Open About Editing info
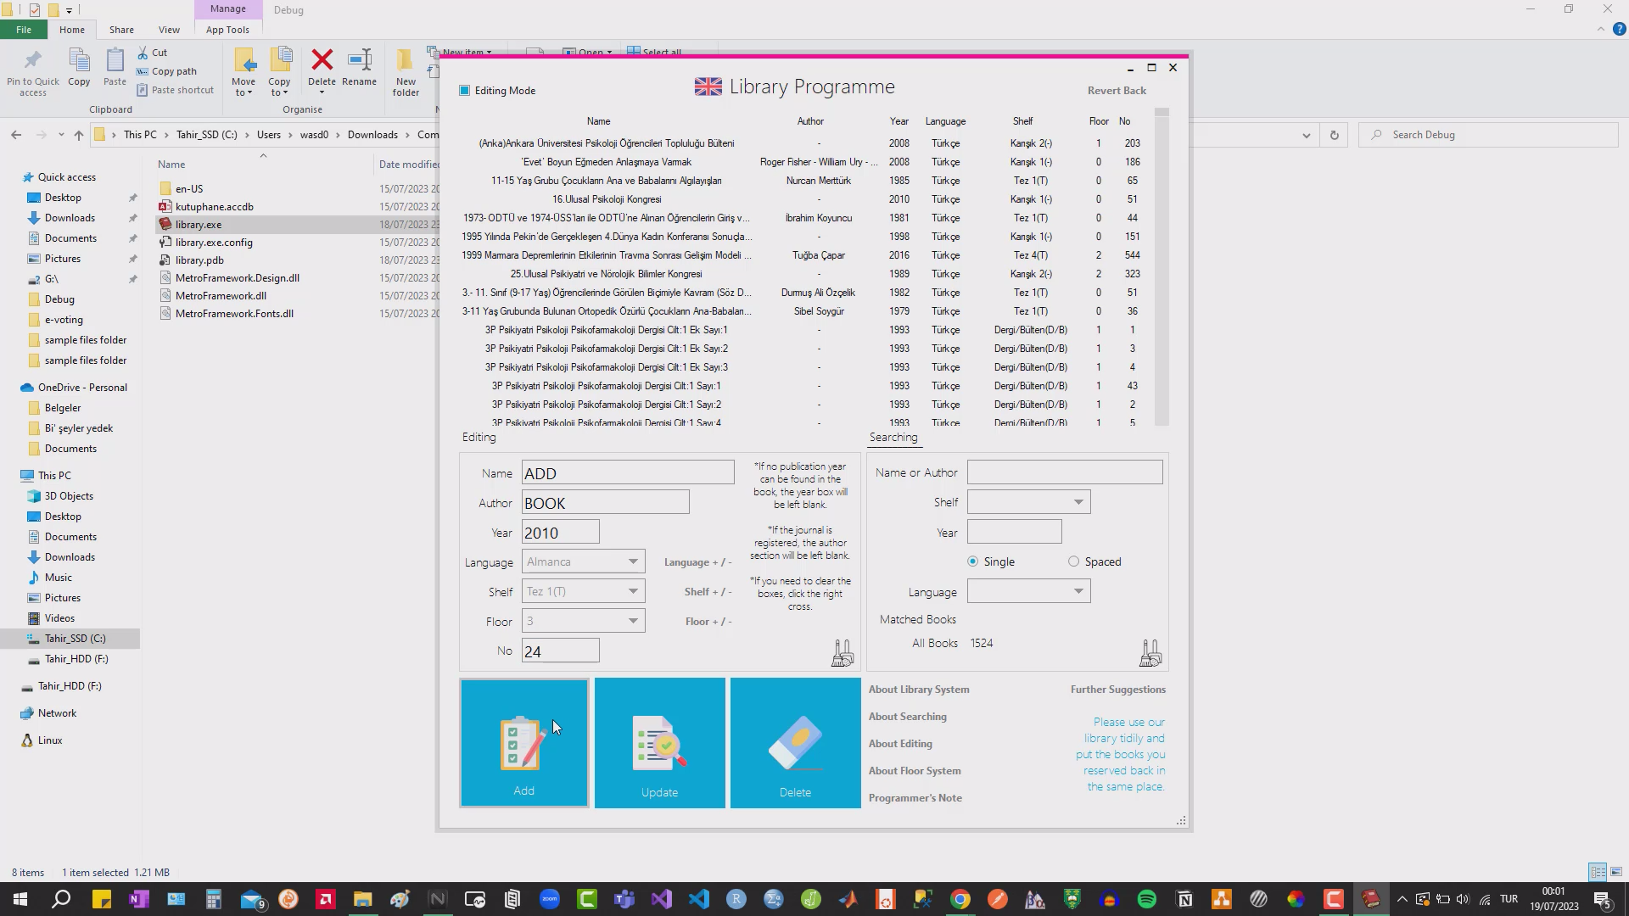The width and height of the screenshot is (1629, 916). [x=900, y=744]
